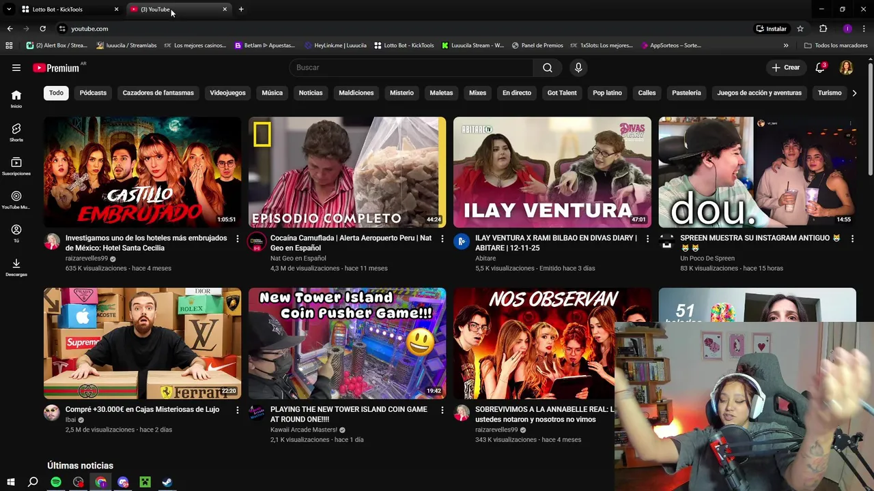The height and width of the screenshot is (491, 874).
Task: Open the notifications bell
Action: 821,68
